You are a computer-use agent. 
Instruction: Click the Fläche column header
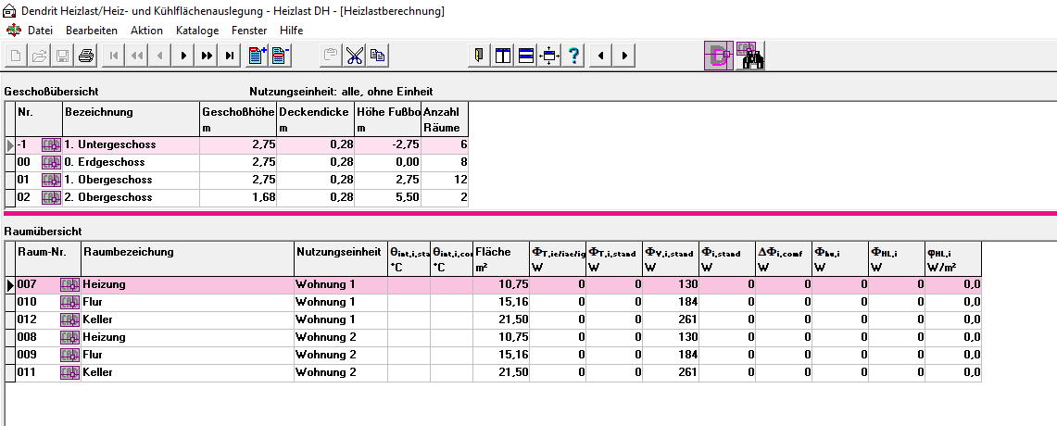501,258
